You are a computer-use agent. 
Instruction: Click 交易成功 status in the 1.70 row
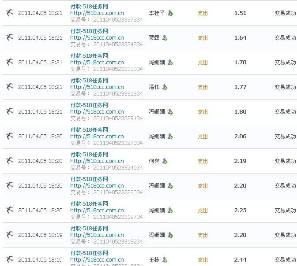tap(285, 63)
